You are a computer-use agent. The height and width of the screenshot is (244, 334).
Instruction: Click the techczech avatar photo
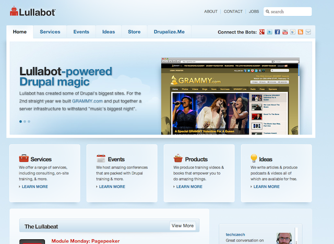[284, 238]
